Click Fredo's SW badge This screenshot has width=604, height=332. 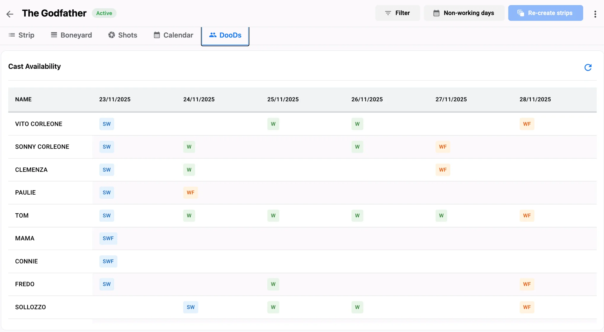pos(106,284)
